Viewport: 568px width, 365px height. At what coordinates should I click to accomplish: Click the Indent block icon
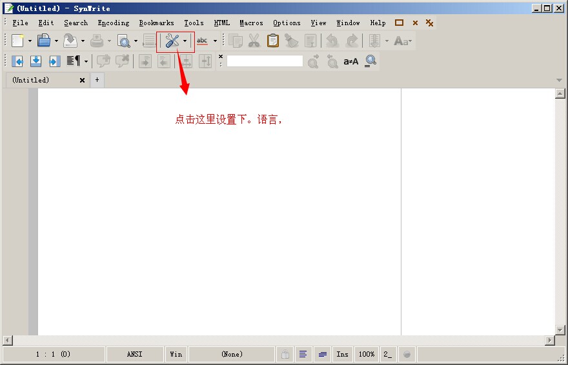point(145,61)
